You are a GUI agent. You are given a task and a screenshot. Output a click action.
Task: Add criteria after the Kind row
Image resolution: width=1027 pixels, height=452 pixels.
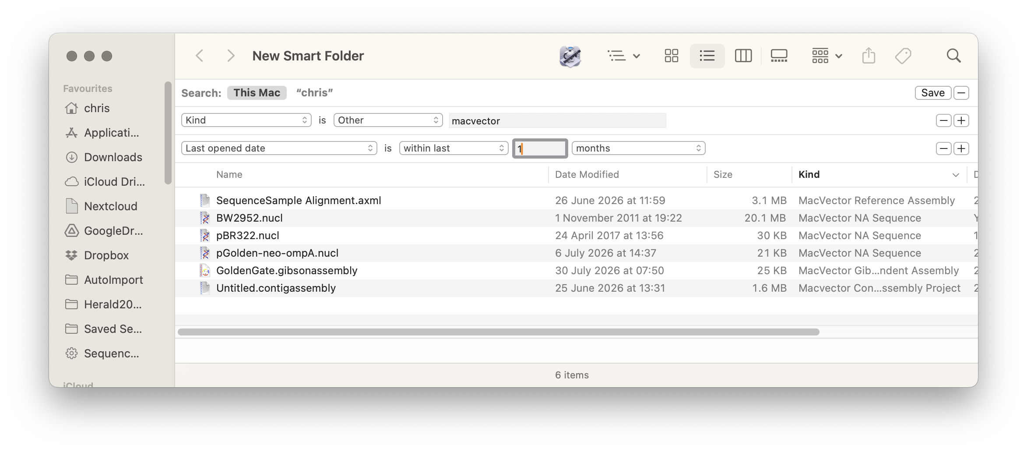961,120
